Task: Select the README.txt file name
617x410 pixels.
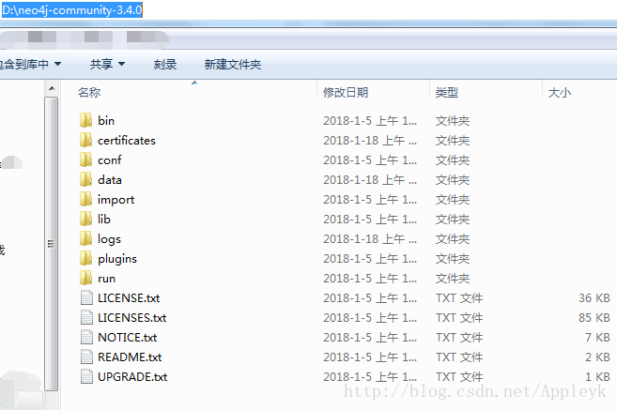Action: click(x=130, y=357)
